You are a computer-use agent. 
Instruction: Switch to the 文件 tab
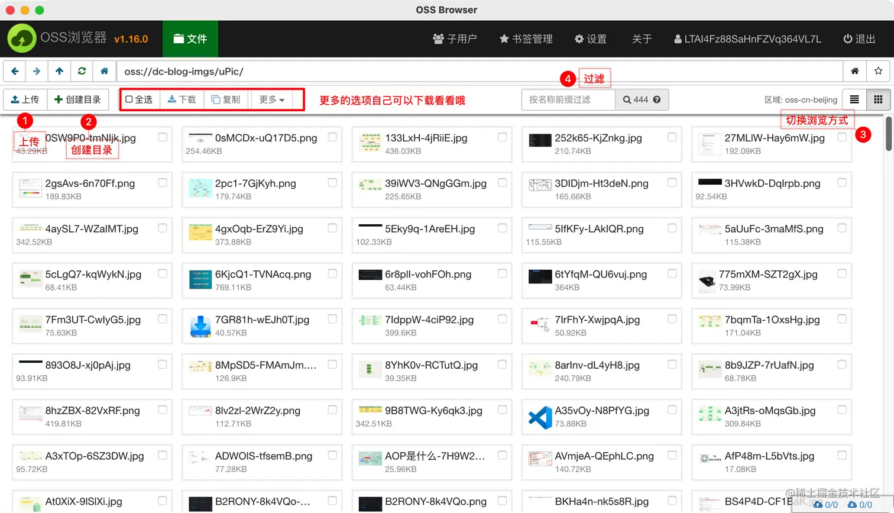tap(190, 38)
